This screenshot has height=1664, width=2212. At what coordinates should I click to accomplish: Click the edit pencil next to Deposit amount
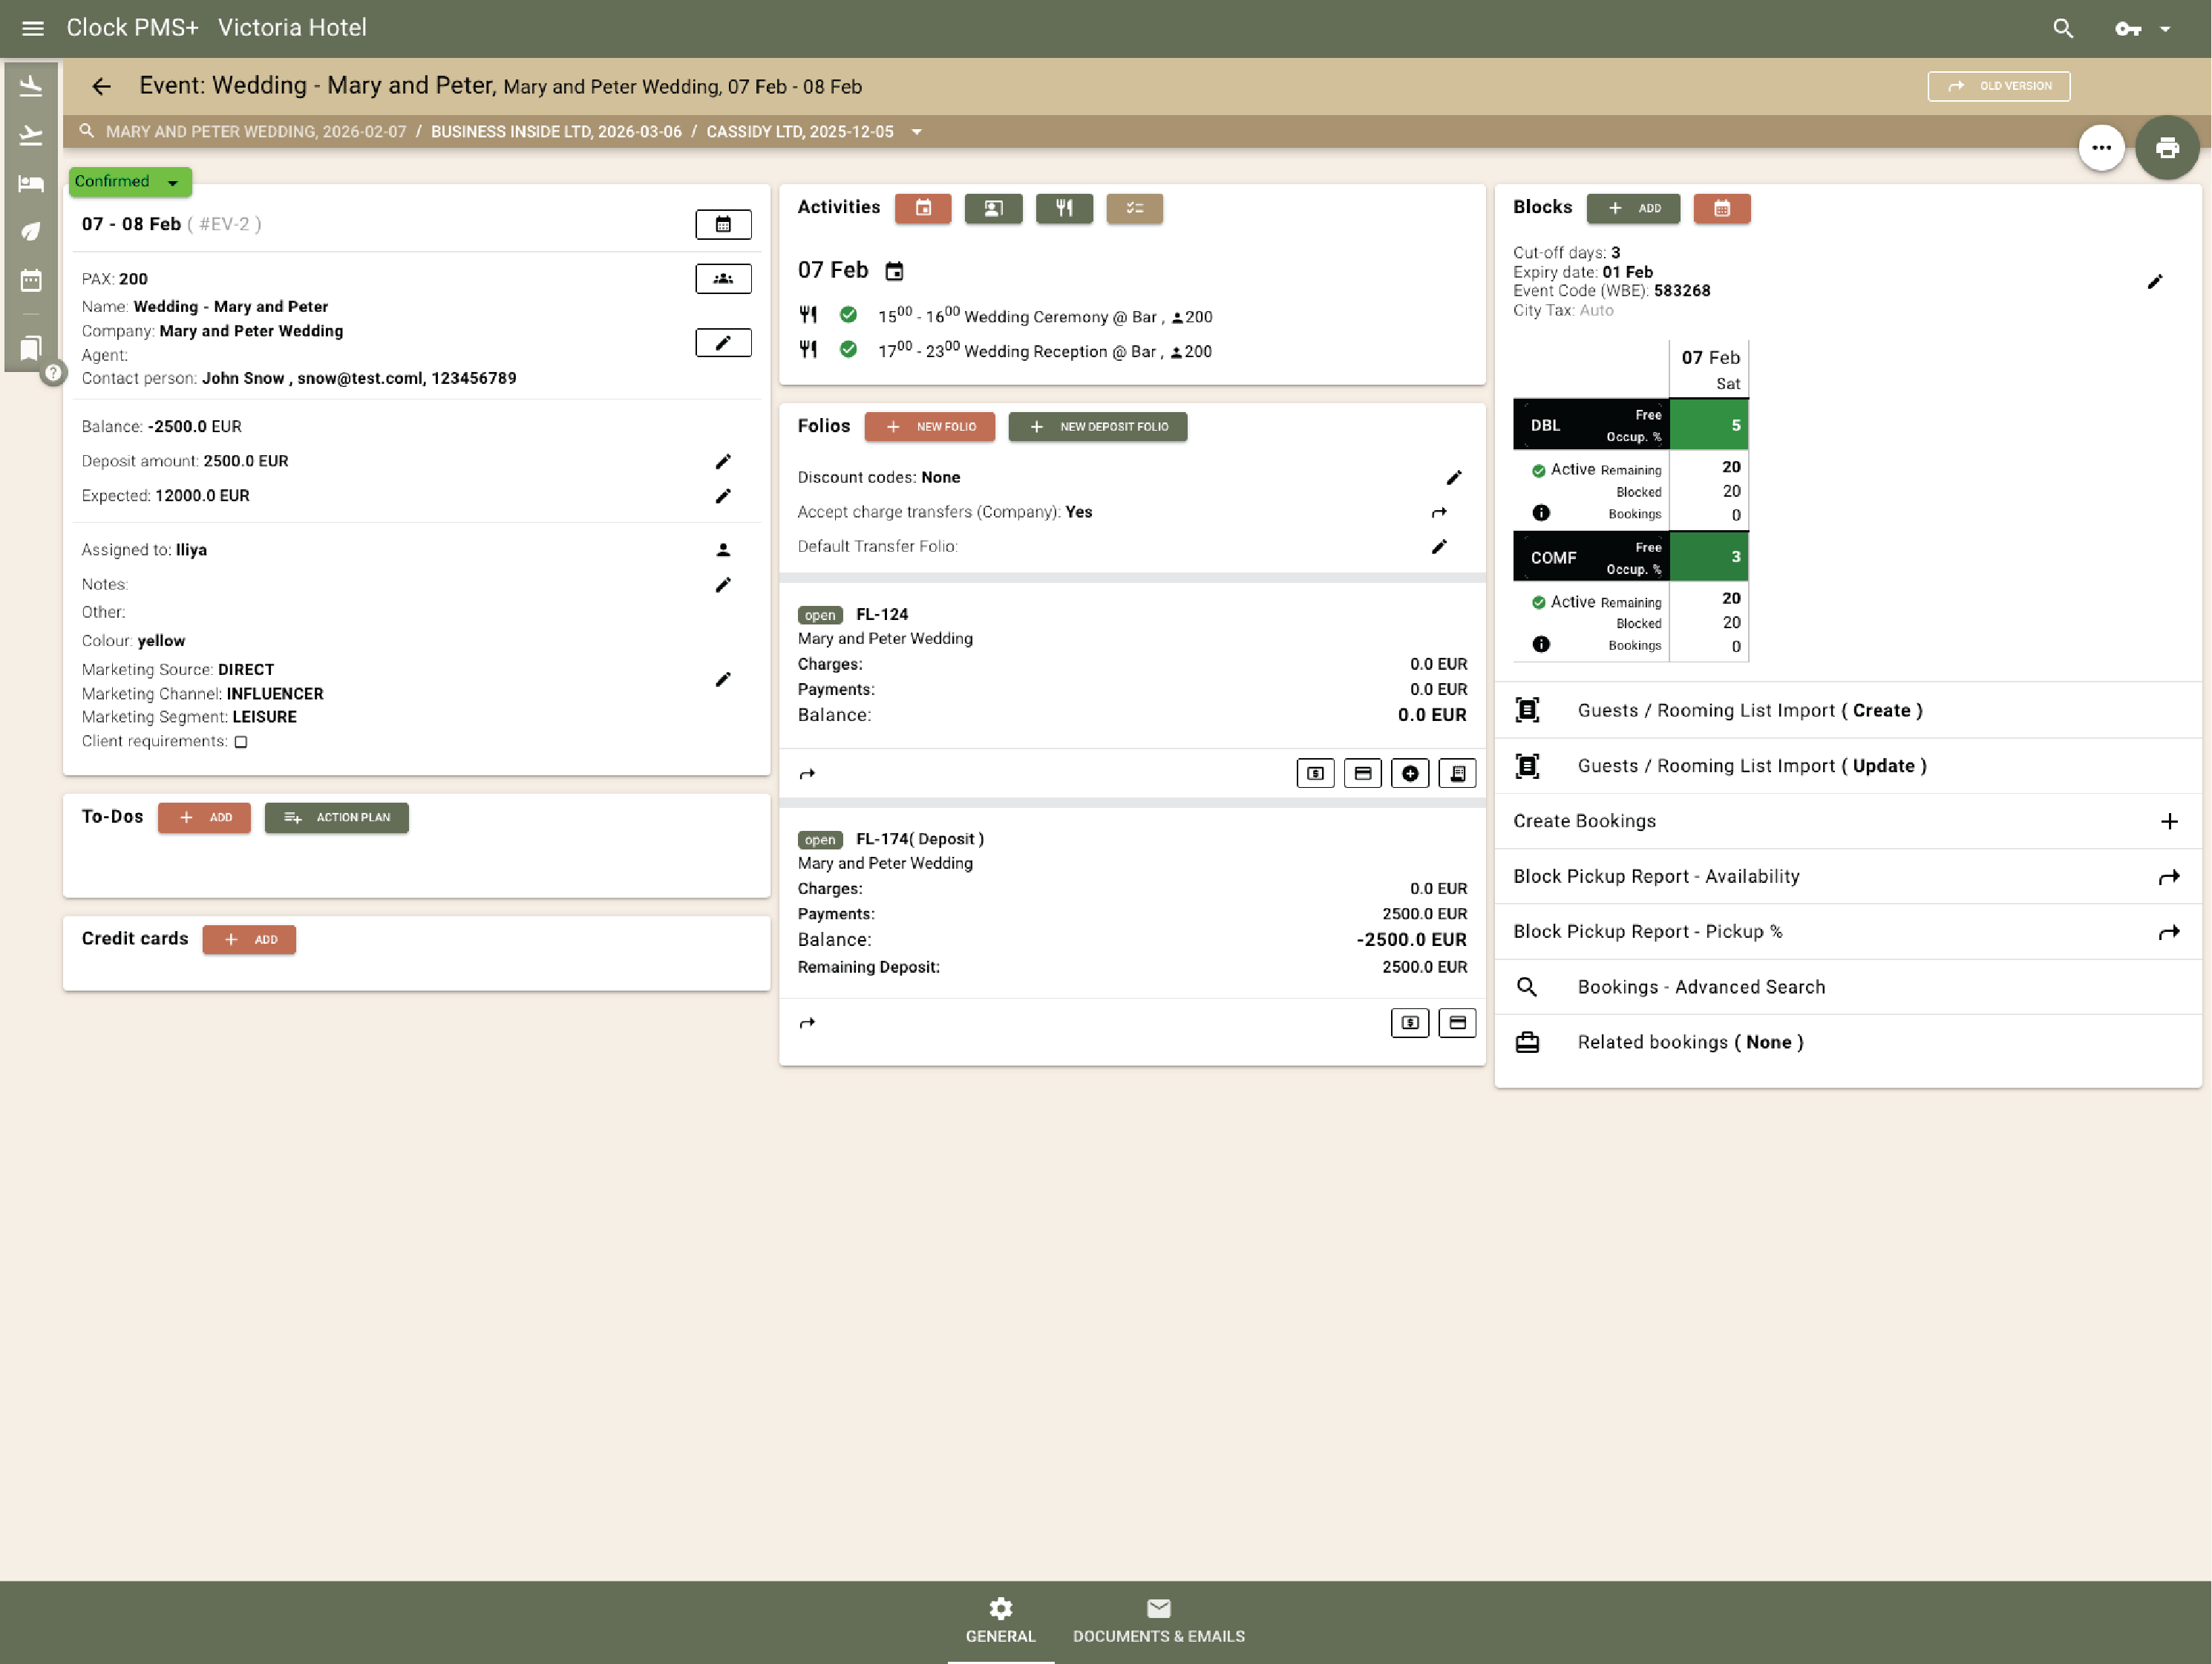pyautogui.click(x=723, y=461)
